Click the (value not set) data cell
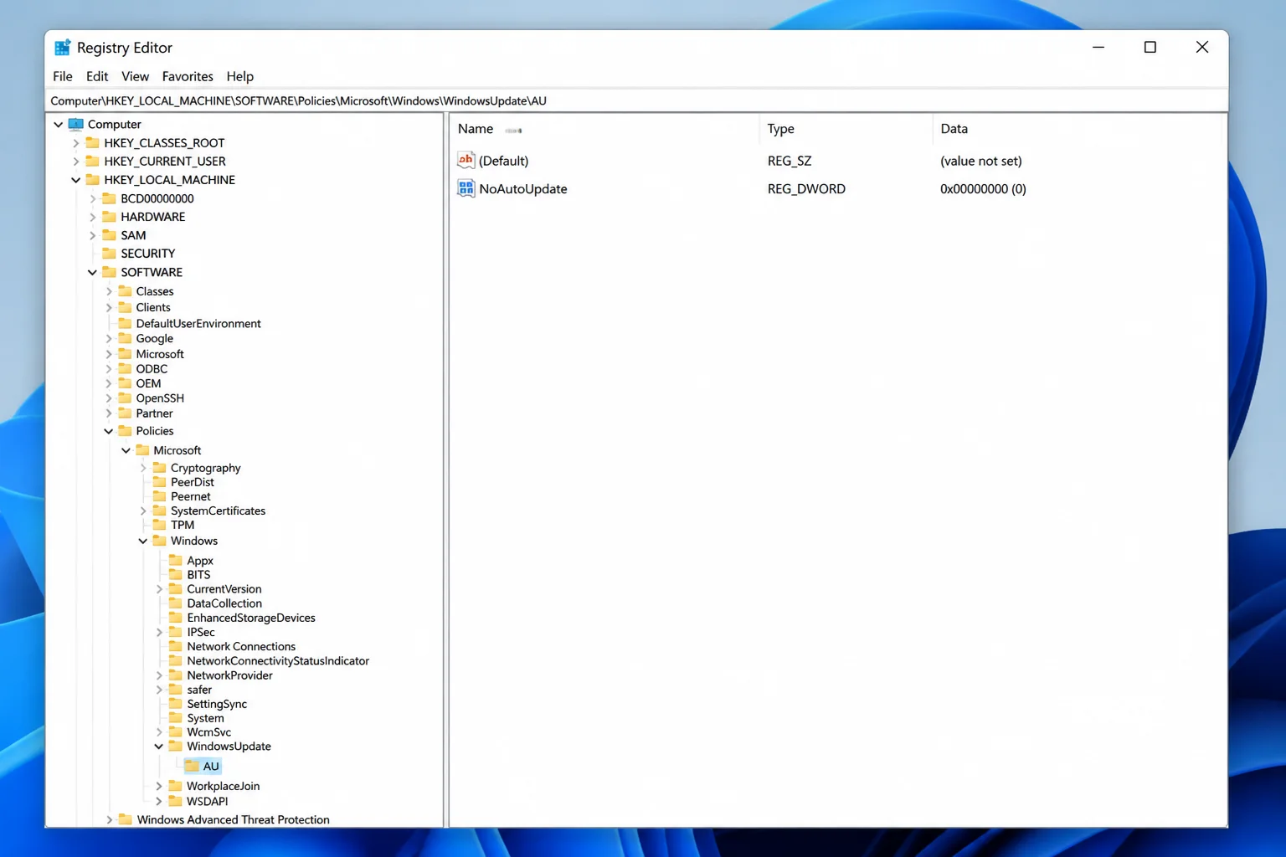This screenshot has width=1286, height=857. click(x=980, y=161)
